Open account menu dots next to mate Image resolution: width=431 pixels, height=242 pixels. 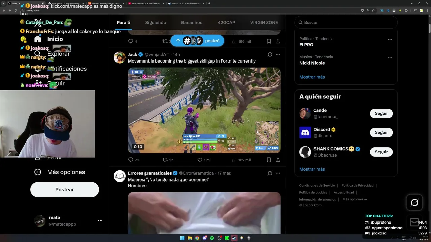click(x=100, y=221)
